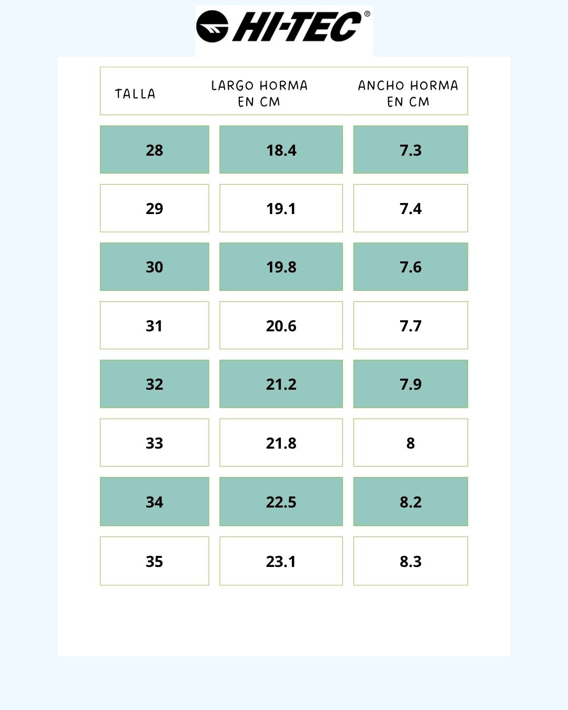
Task: Click the 7.3 width cell
Action: 410,150
